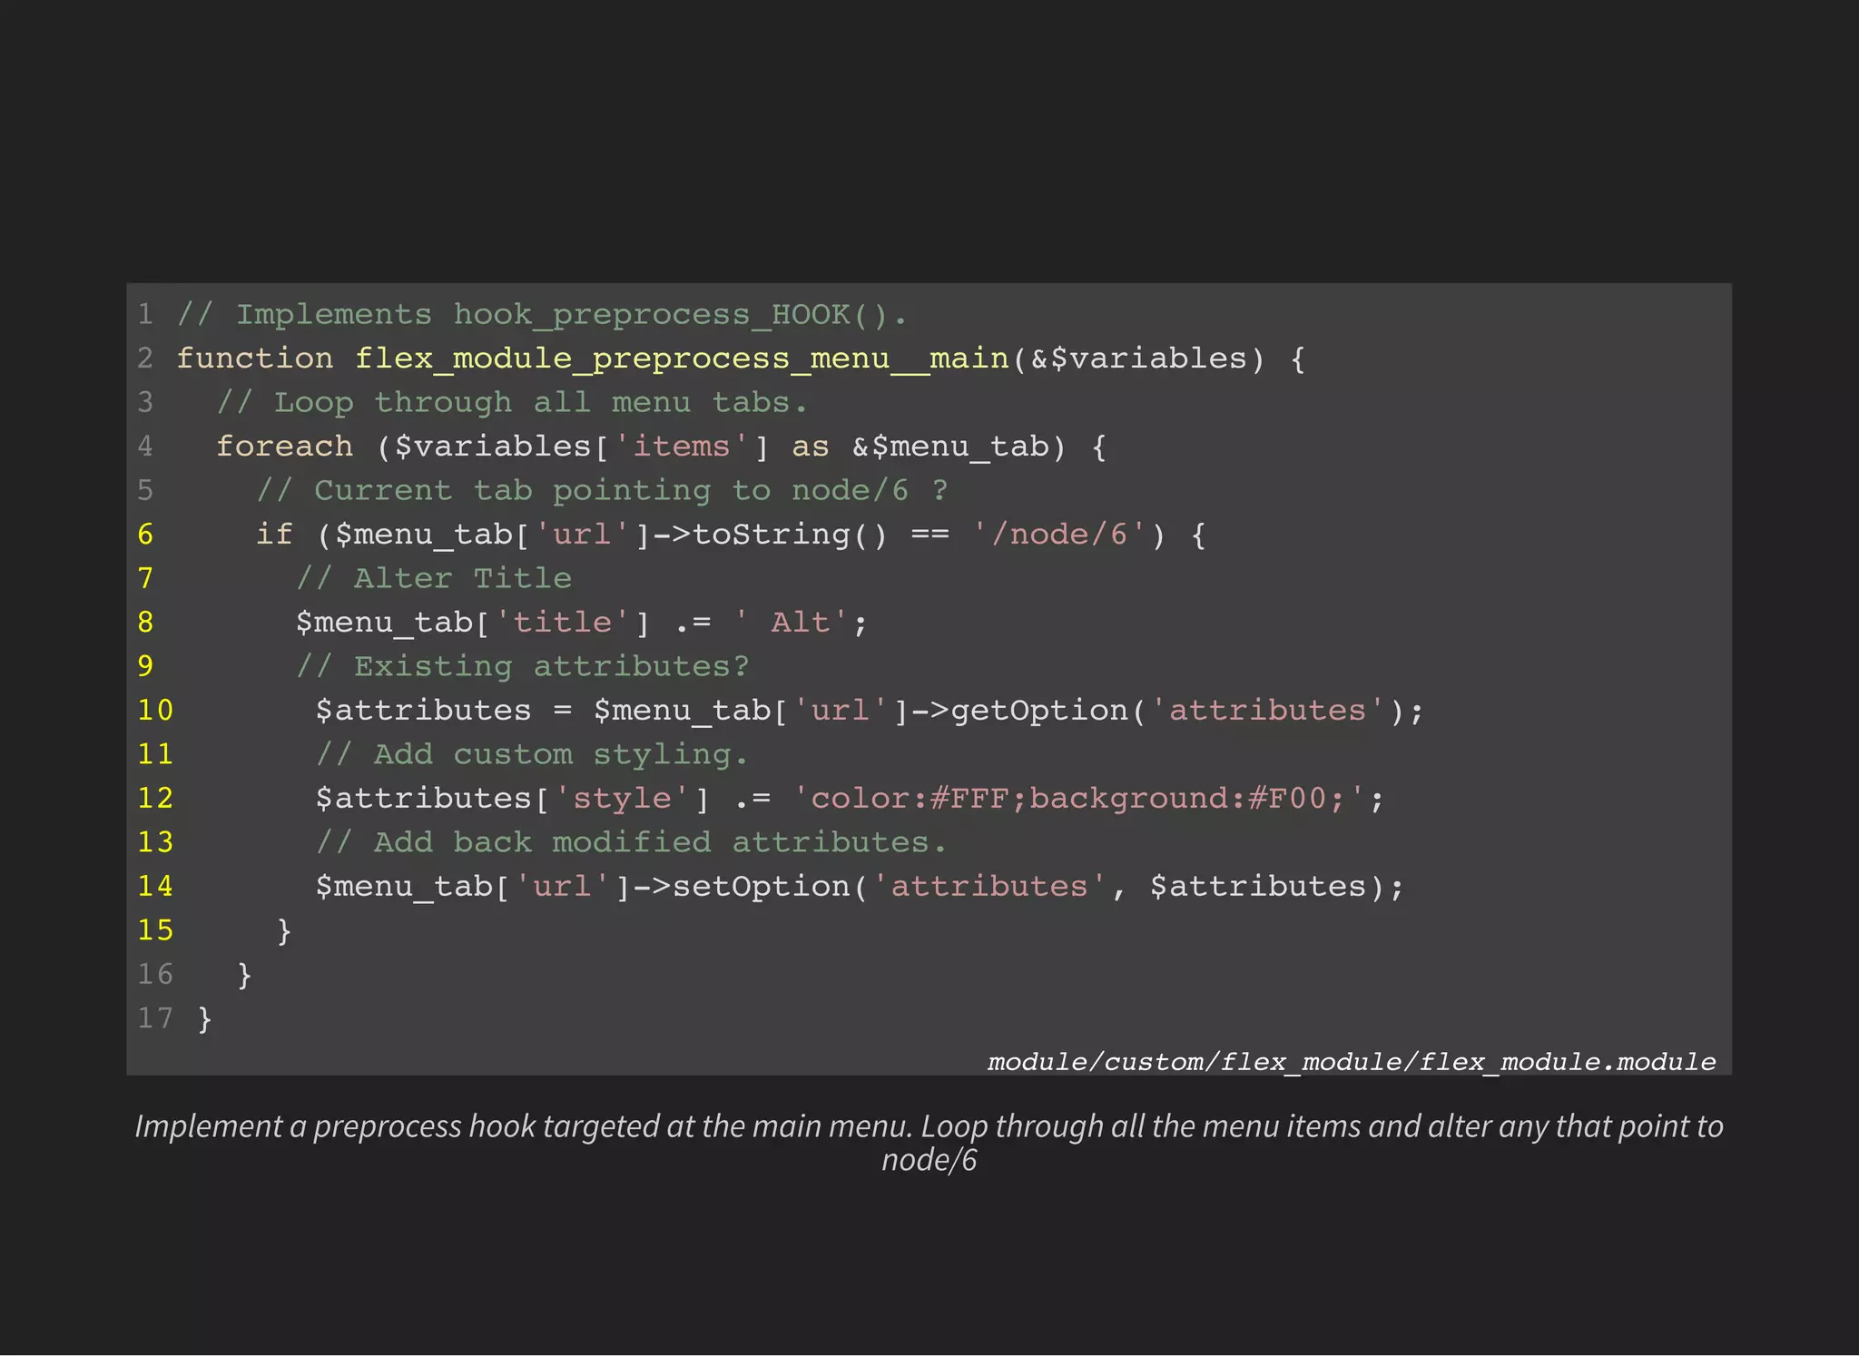Viewport: 1859px width, 1356px height.
Task: Click setOption on line 14
Action: (761, 887)
